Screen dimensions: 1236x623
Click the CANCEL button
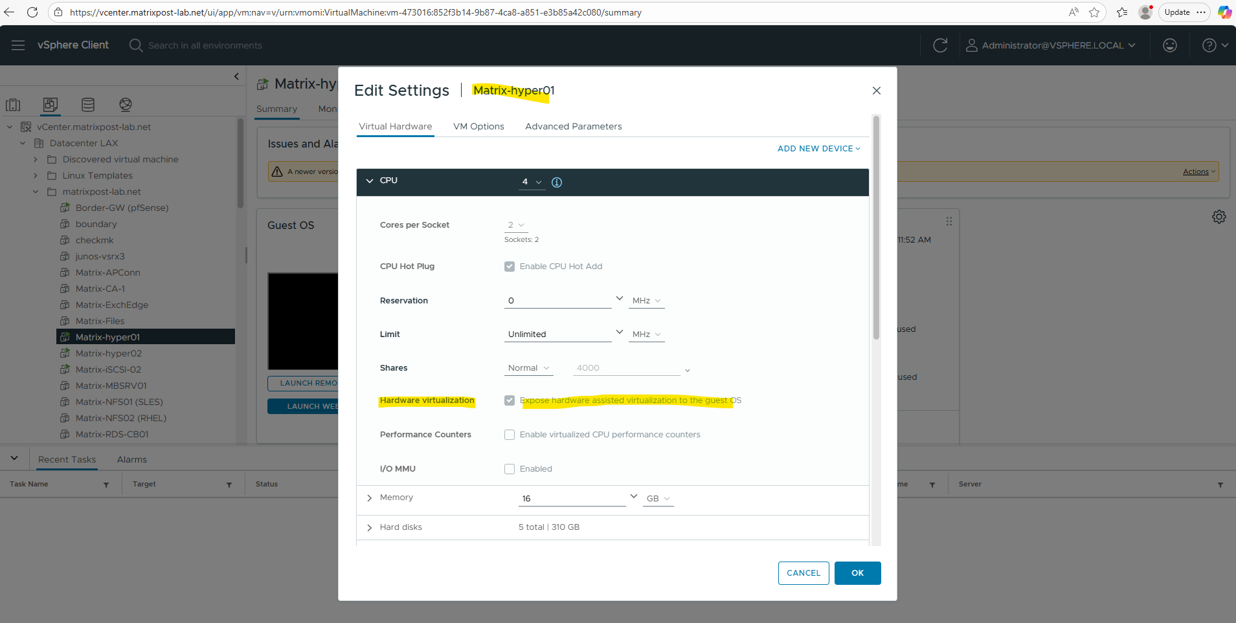point(803,573)
